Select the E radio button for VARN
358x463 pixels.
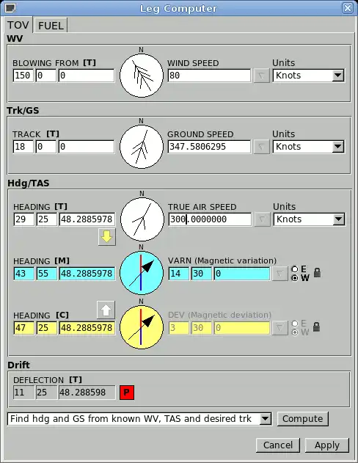(x=295, y=269)
